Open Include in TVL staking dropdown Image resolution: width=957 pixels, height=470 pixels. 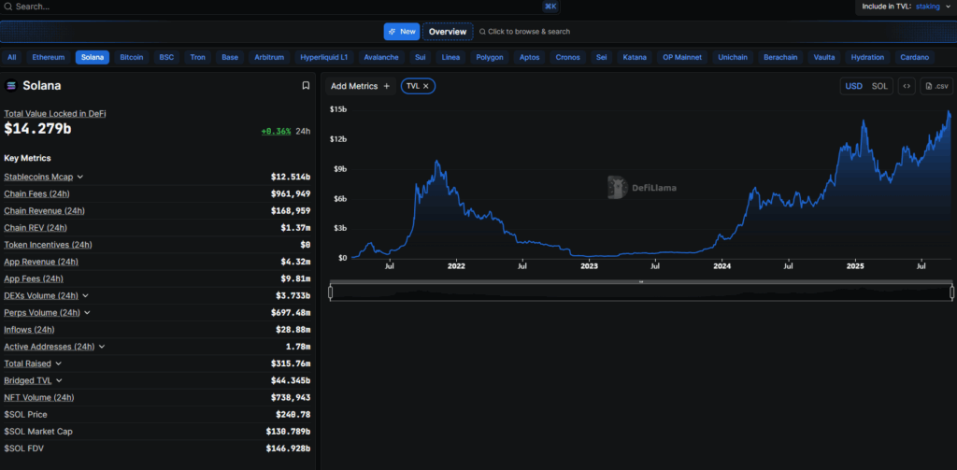point(906,7)
